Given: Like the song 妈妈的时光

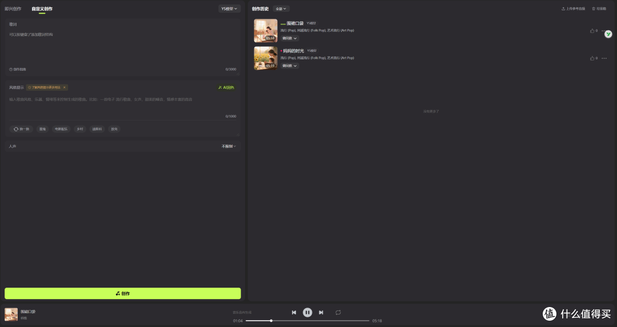Looking at the screenshot, I should tap(592, 58).
